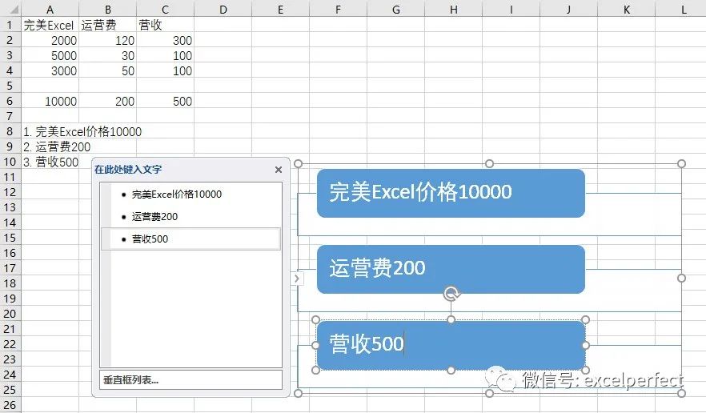
Task: Select column E header
Action: tap(280, 9)
